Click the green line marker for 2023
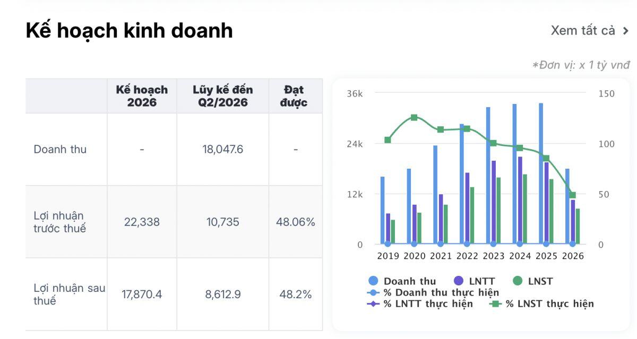This screenshot has height=339, width=637. click(x=493, y=143)
